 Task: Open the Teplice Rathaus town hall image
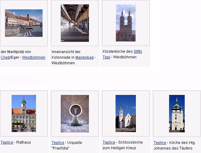[24, 113]
